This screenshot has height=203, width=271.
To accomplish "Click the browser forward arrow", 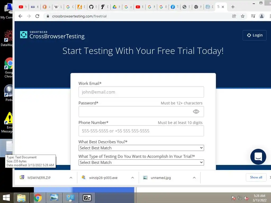I will (29, 16).
